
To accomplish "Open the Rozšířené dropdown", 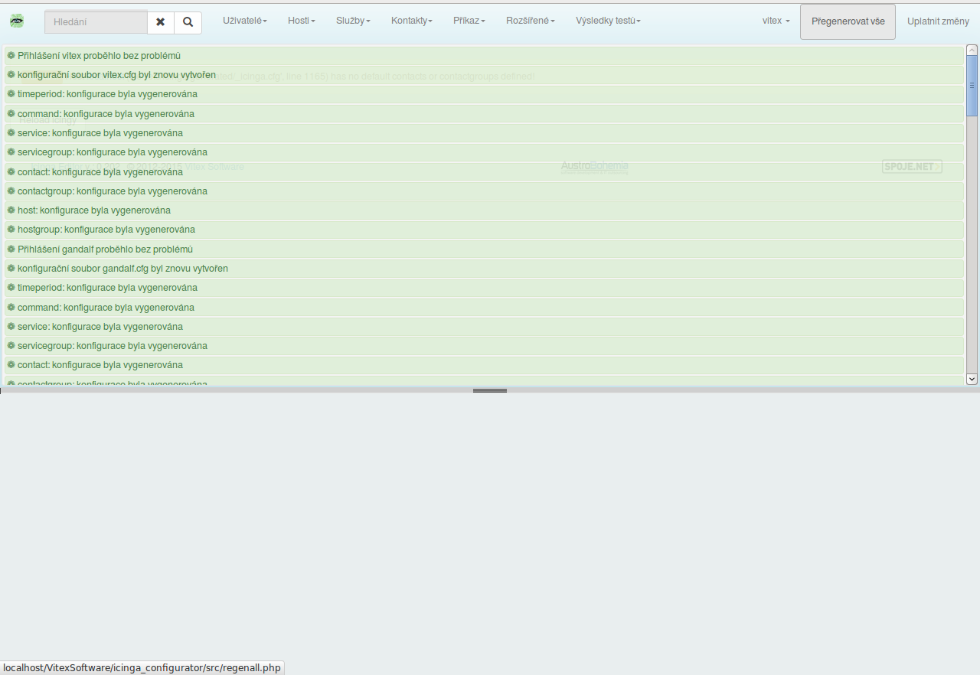I will pyautogui.click(x=531, y=21).
